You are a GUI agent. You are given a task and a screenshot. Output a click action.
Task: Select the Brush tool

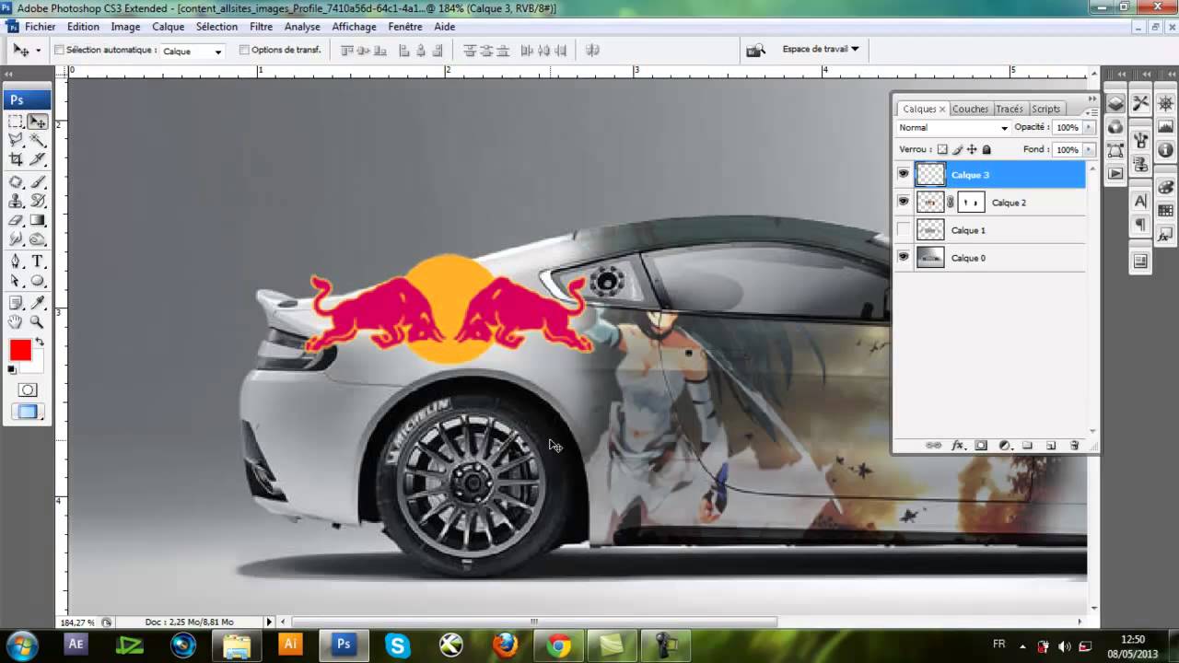point(38,181)
